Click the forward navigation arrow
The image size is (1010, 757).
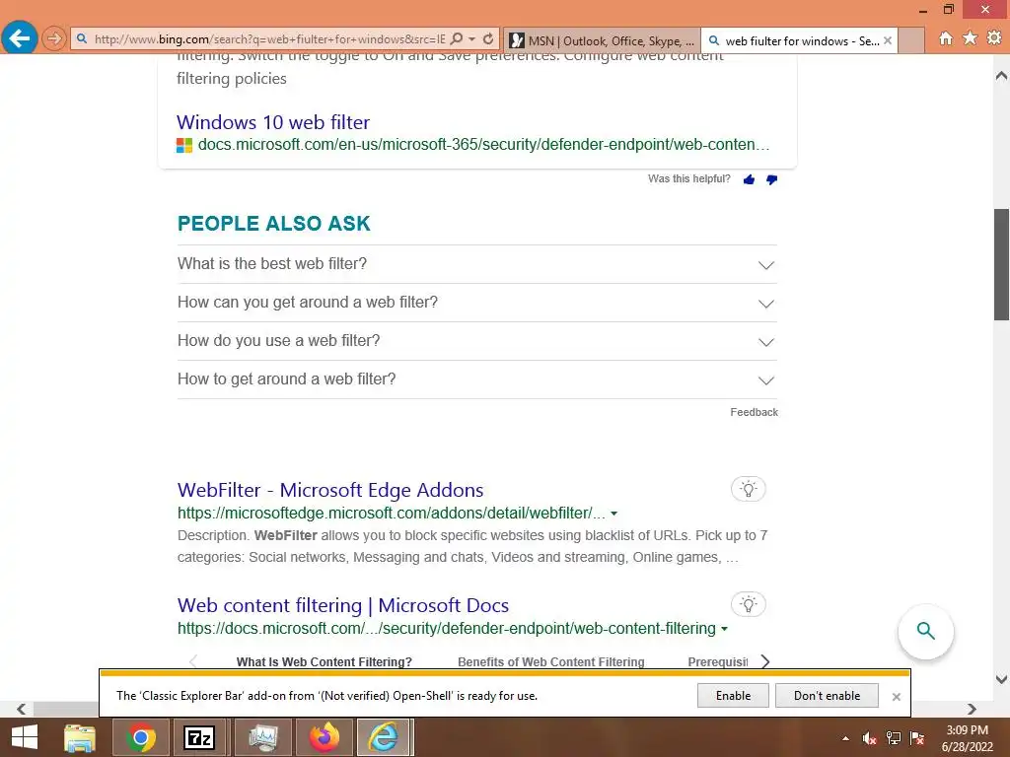click(x=54, y=38)
